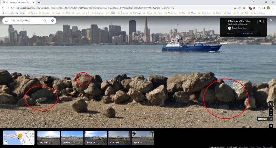This screenshot has width=276, height=148.
Task: Expand the imagery layers chevron panel
Action: click(x=271, y=119)
